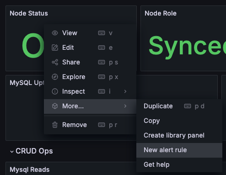Click the trash can icon beside Remove
226x175 pixels.
[x=55, y=125]
